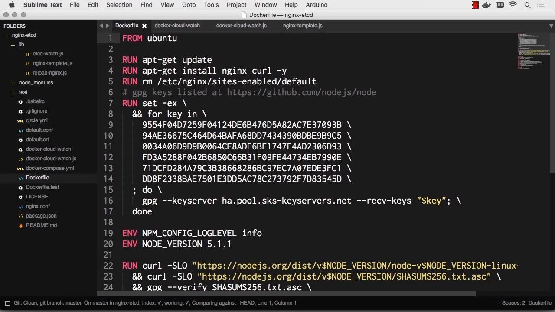Open the Find menu
The height and width of the screenshot is (312, 555).
(147, 5)
